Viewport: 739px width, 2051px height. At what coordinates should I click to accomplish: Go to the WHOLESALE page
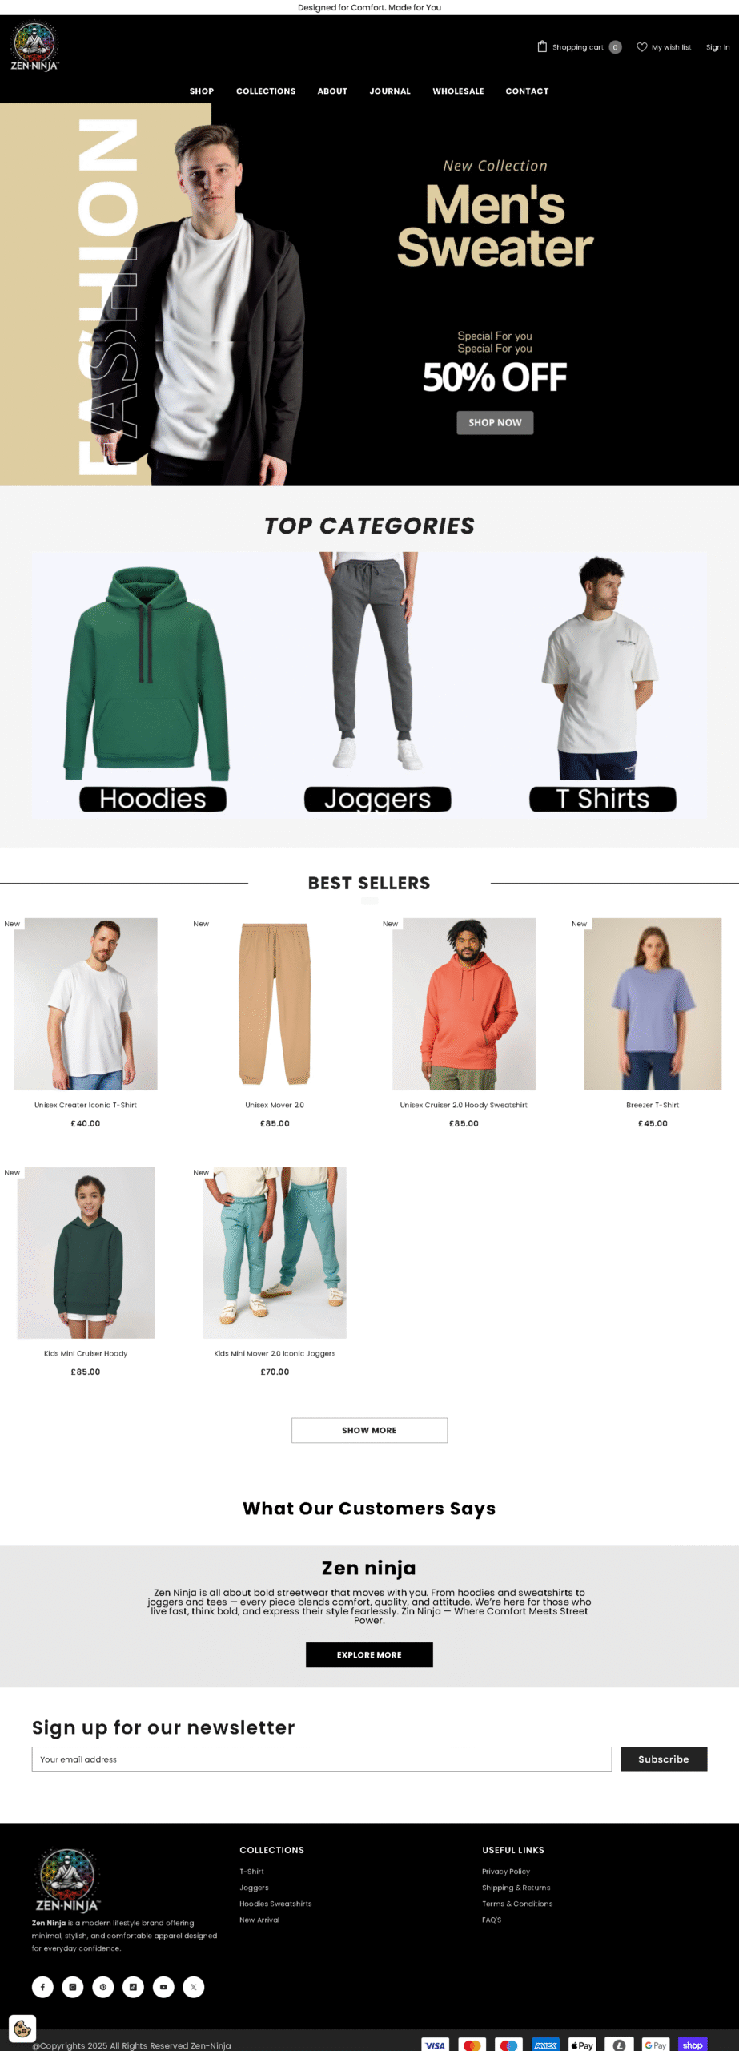[458, 91]
